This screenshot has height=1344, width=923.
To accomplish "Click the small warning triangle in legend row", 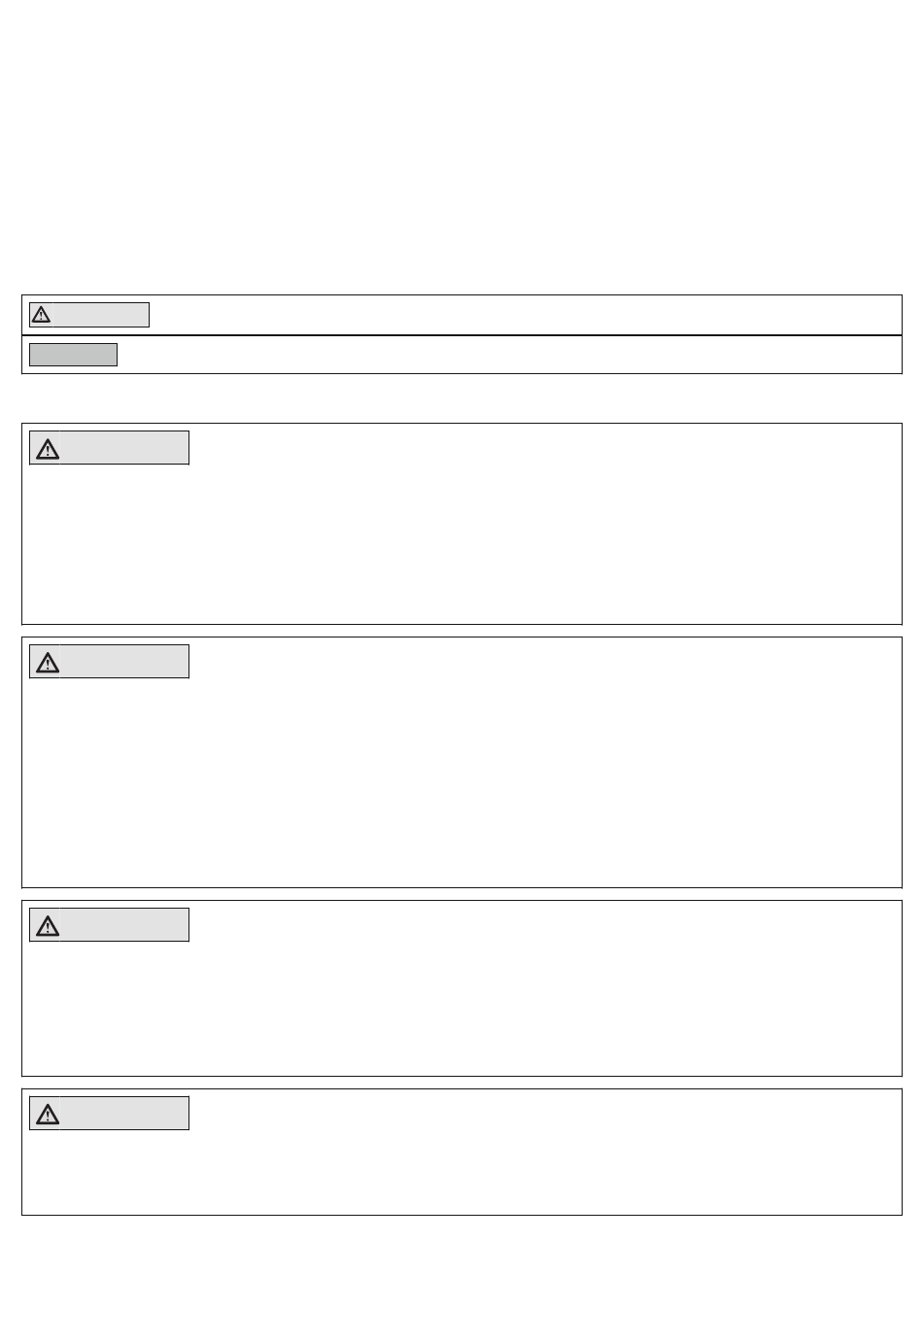I will point(41,315).
